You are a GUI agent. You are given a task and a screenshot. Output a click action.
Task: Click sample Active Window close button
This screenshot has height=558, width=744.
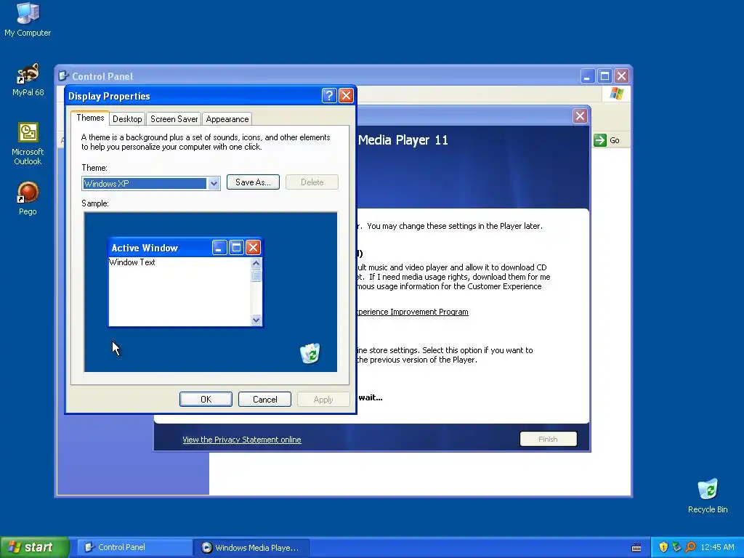click(254, 247)
